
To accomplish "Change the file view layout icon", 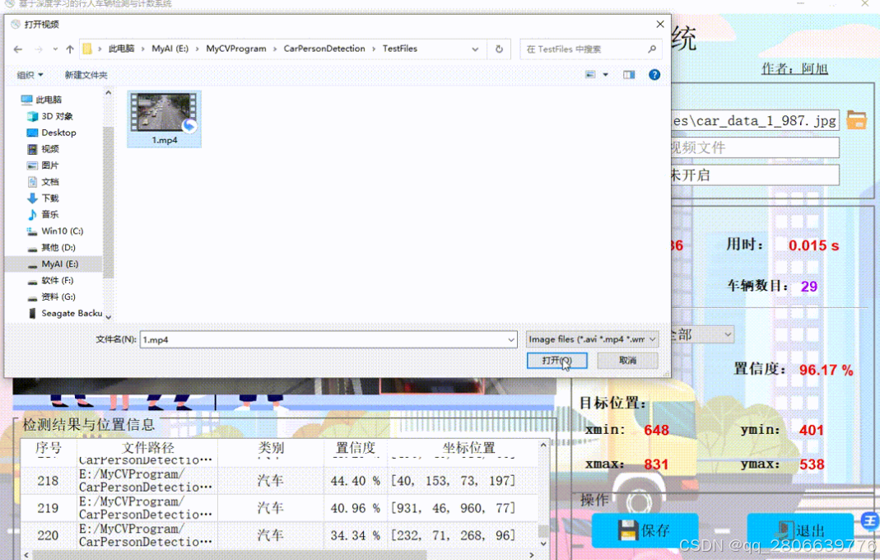I will point(590,75).
